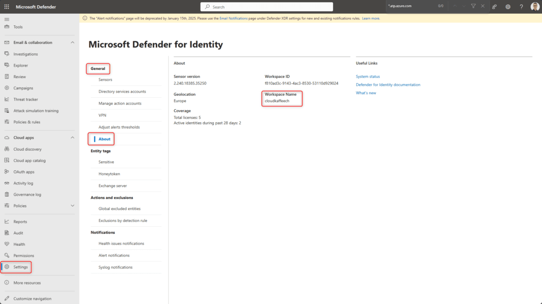Open the Alert notifications page

click(x=114, y=255)
